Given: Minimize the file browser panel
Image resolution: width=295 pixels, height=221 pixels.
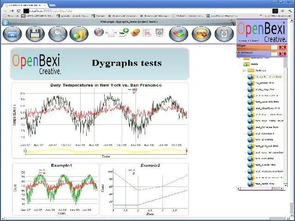Looking at the screenshot, I should (274, 54).
